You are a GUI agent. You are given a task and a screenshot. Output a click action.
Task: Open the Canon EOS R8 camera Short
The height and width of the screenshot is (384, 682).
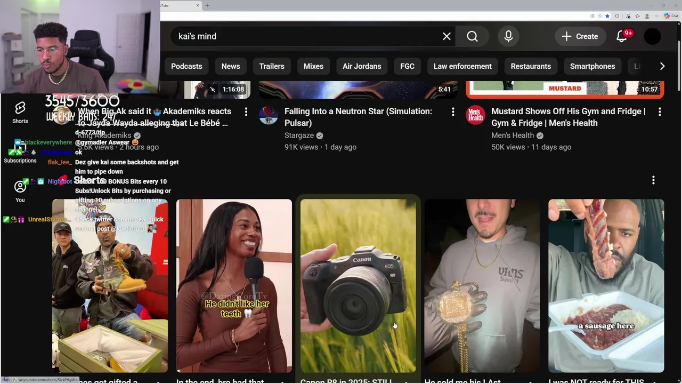tap(358, 286)
